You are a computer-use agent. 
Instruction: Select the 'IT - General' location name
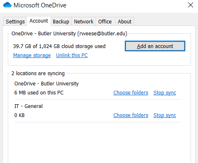(28, 106)
